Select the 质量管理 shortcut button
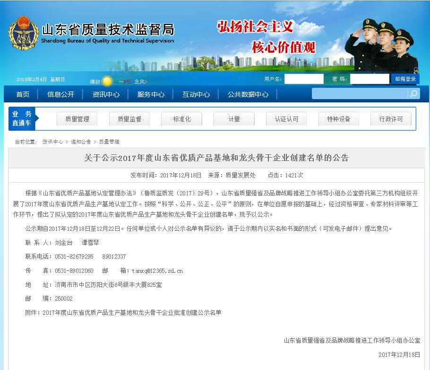 click(x=77, y=119)
